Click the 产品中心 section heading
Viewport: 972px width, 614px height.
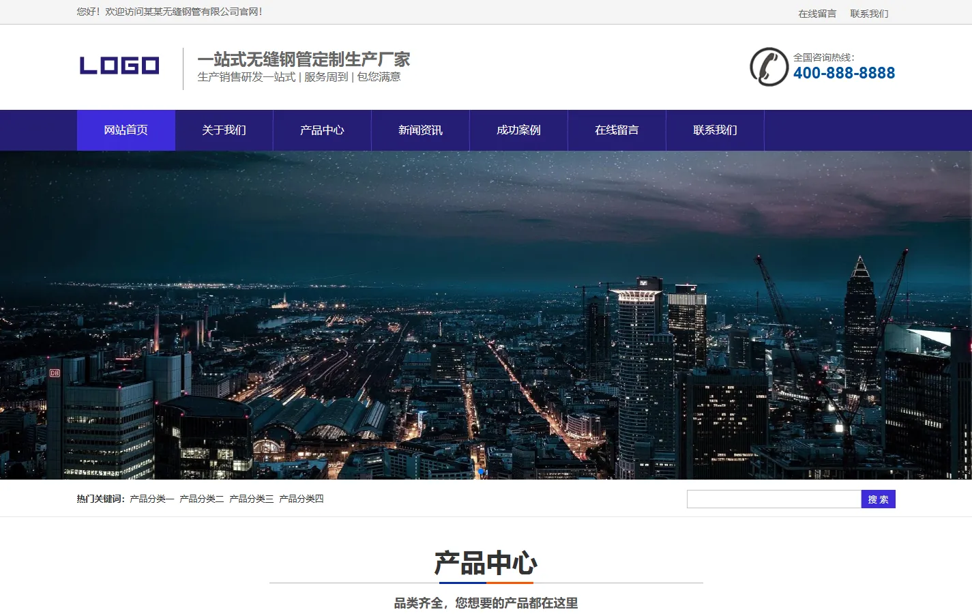point(486,564)
